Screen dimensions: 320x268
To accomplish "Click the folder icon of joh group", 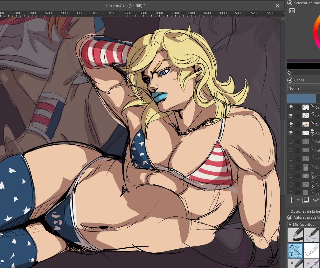I will point(313,174).
